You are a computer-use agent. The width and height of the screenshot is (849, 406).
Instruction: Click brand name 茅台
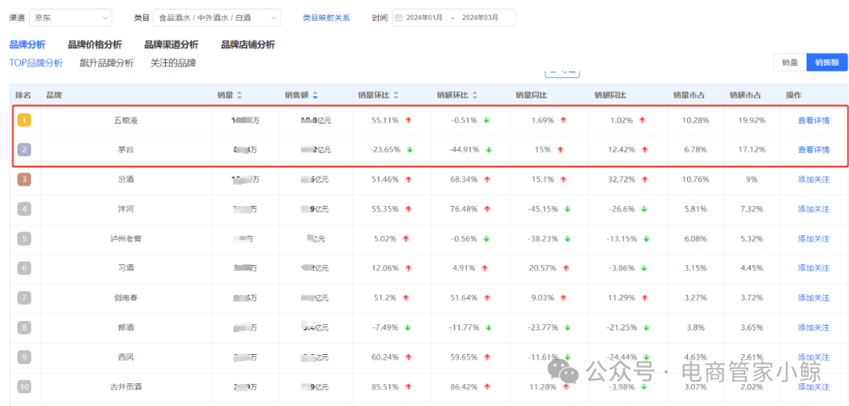(x=126, y=150)
